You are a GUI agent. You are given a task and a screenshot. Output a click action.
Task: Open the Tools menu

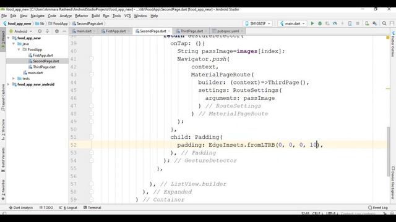(x=116, y=16)
